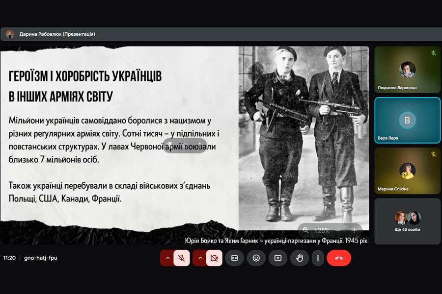Send an emoji reaction

coord(256,258)
